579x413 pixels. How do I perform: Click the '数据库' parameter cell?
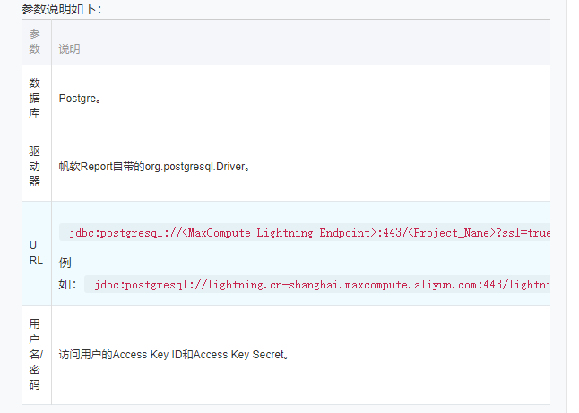coord(37,99)
